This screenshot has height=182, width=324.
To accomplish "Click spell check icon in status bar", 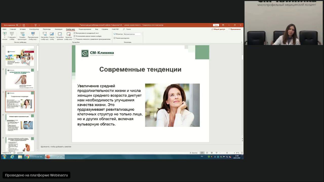I will [14, 153].
